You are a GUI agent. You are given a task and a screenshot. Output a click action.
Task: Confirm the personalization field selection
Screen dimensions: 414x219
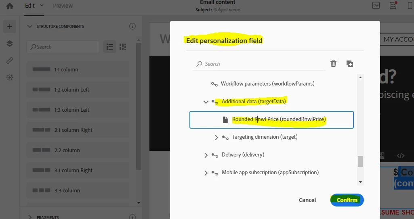click(x=347, y=200)
